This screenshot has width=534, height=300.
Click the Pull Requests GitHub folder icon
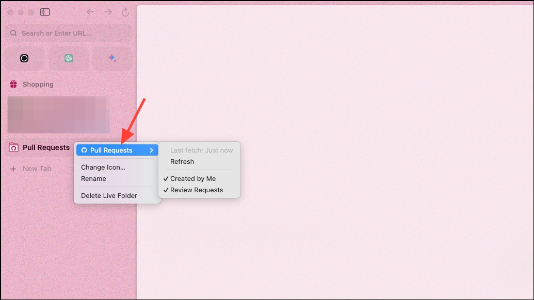click(13, 147)
